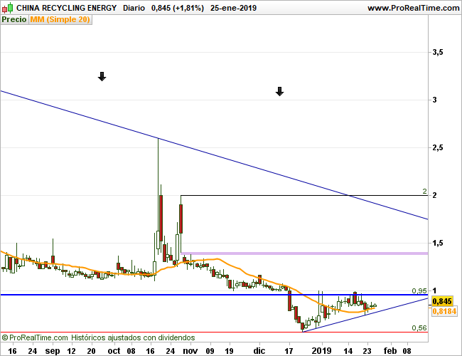The image size is (462, 356).
Task: Click the CHINA RECYCLING ENERGY title
Action: coord(66,8)
